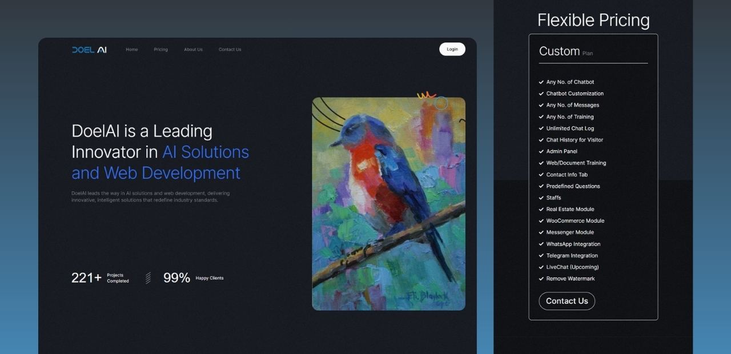Click the 'Flexible Pricing' heading
Image resolution: width=731 pixels, height=354 pixels.
[593, 20]
